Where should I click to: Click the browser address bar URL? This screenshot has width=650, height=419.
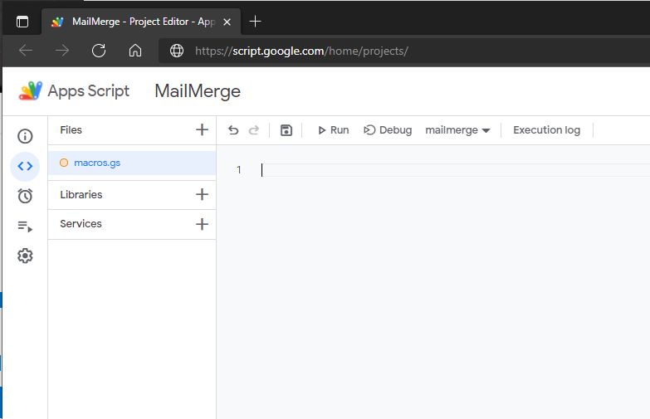coord(301,51)
